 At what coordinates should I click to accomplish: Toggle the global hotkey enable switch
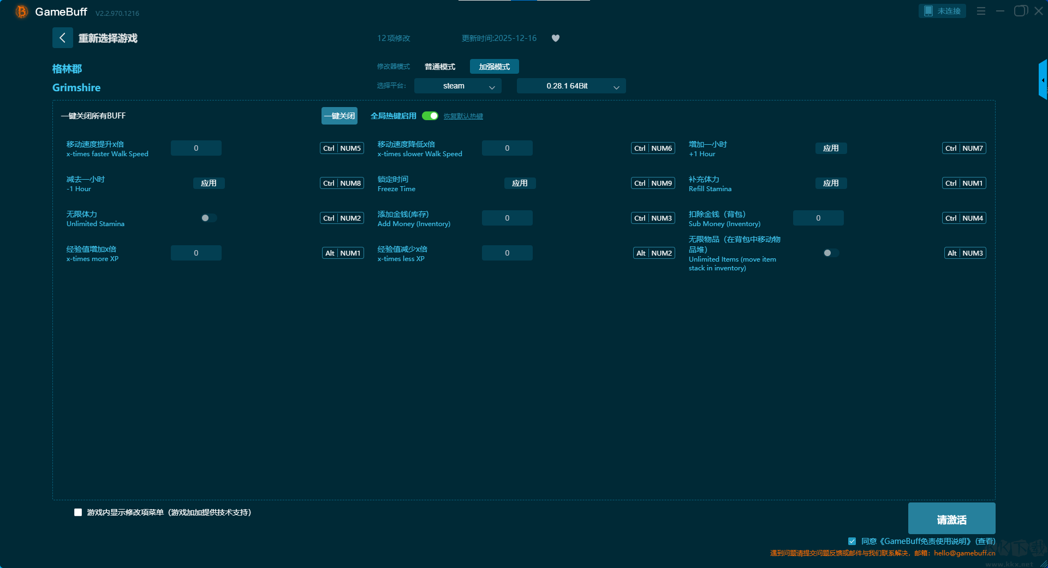(430, 116)
